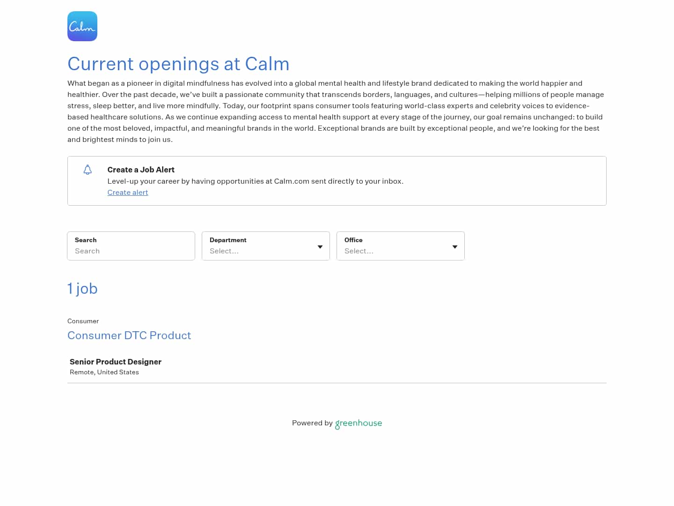Click the Create a Job Alert title

[141, 170]
